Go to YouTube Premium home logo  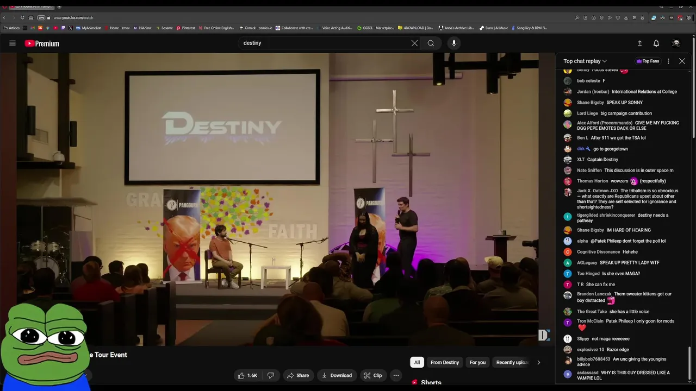click(x=42, y=43)
